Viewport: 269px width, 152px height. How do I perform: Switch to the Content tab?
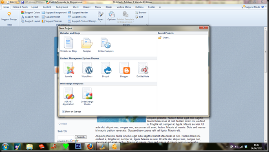[x=47, y=7]
